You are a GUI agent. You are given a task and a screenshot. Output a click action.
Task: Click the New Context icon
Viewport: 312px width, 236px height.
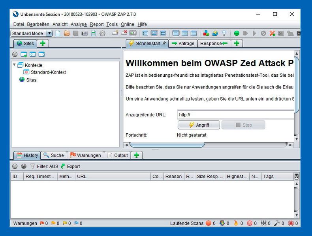(24, 54)
